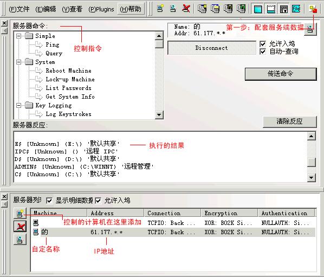The width and height of the screenshot is (324, 277).
Task: Click the new server icon in top toolbar
Action: click(x=160, y=9)
